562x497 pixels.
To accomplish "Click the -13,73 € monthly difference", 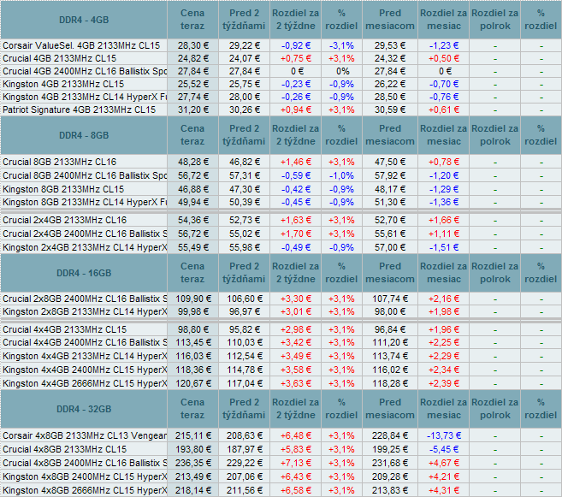I will pos(444,435).
